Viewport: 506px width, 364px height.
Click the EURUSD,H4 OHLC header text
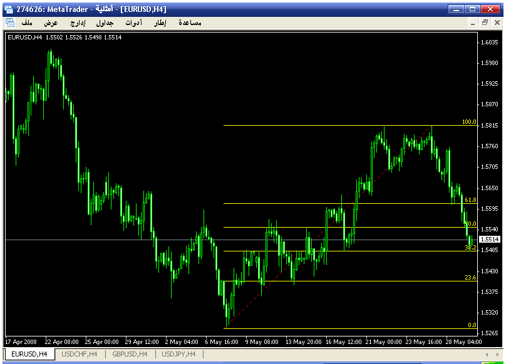[65, 38]
